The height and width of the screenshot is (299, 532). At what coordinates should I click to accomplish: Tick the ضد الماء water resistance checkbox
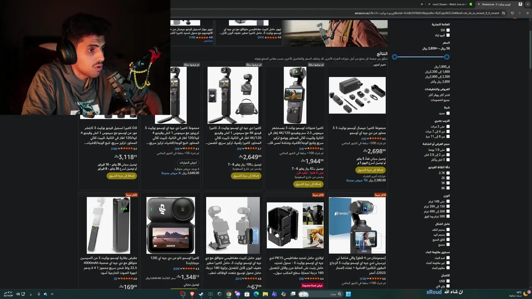[x=448, y=258]
